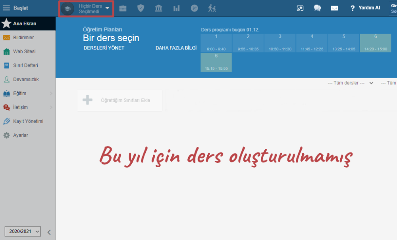Select lesson period 2 at 9:55 - 10:35
This screenshot has width=397, height=240.
tap(248, 43)
